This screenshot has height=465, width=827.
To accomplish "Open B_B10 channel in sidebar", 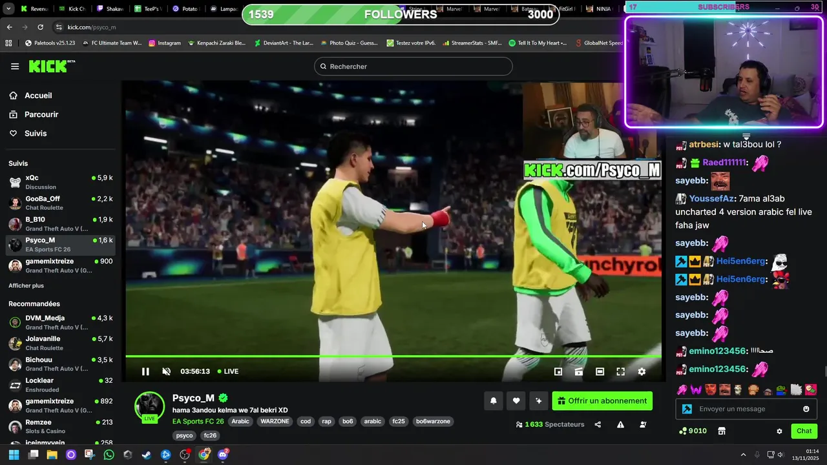I will point(61,223).
